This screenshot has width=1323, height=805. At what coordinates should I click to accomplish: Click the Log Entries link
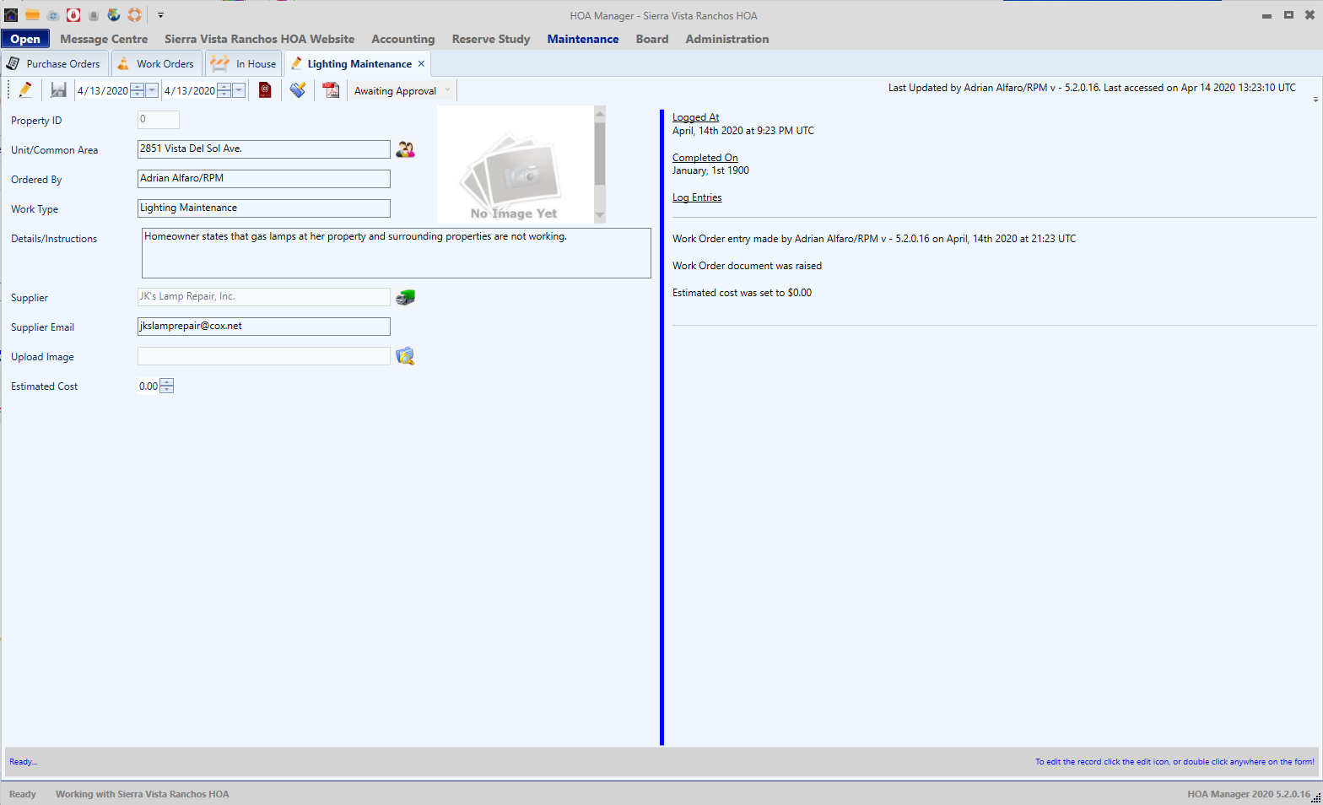[x=696, y=197]
